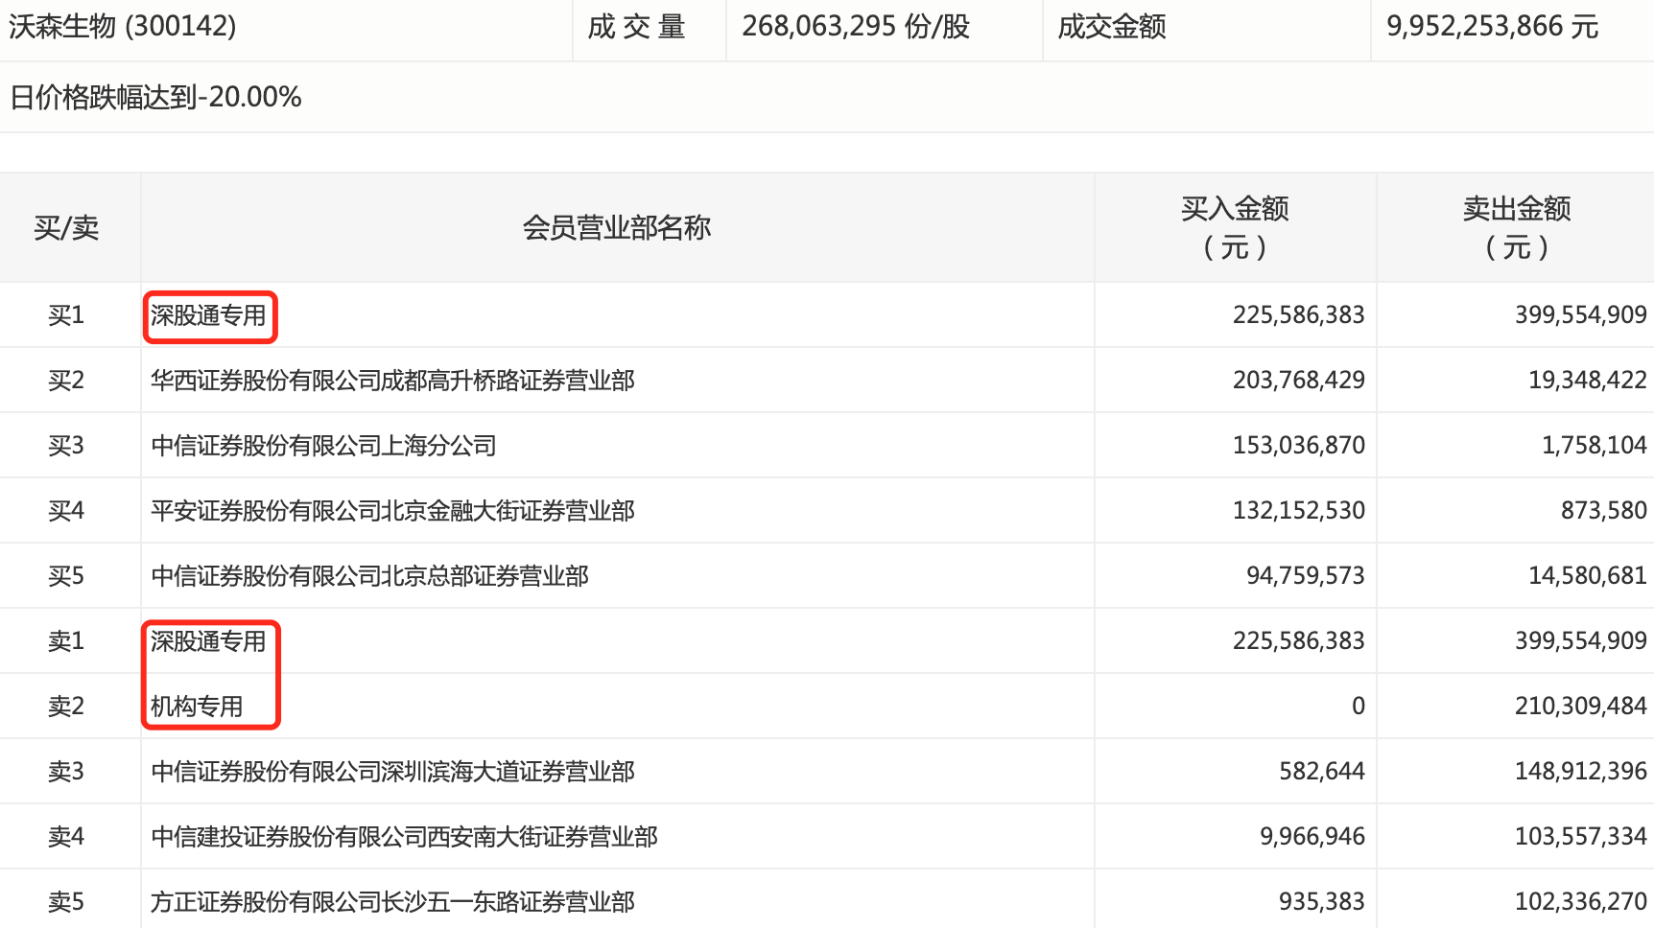Image resolution: width=1654 pixels, height=928 pixels.
Task: Click the 成交金额 header cell
Action: (x=1111, y=26)
